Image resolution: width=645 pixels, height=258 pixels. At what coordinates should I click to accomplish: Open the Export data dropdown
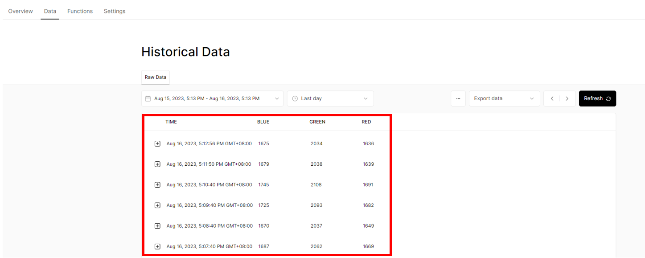point(504,98)
